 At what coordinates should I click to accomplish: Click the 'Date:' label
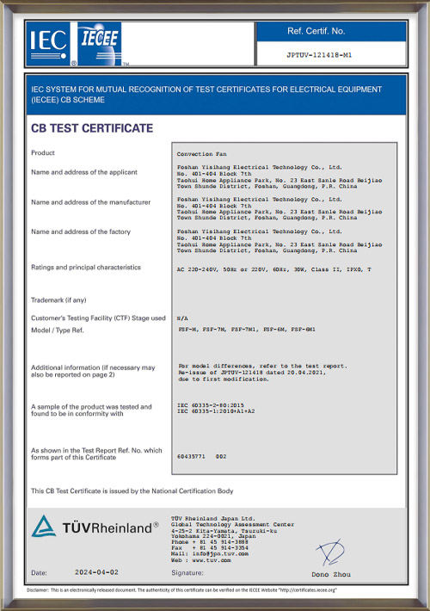tap(39, 573)
